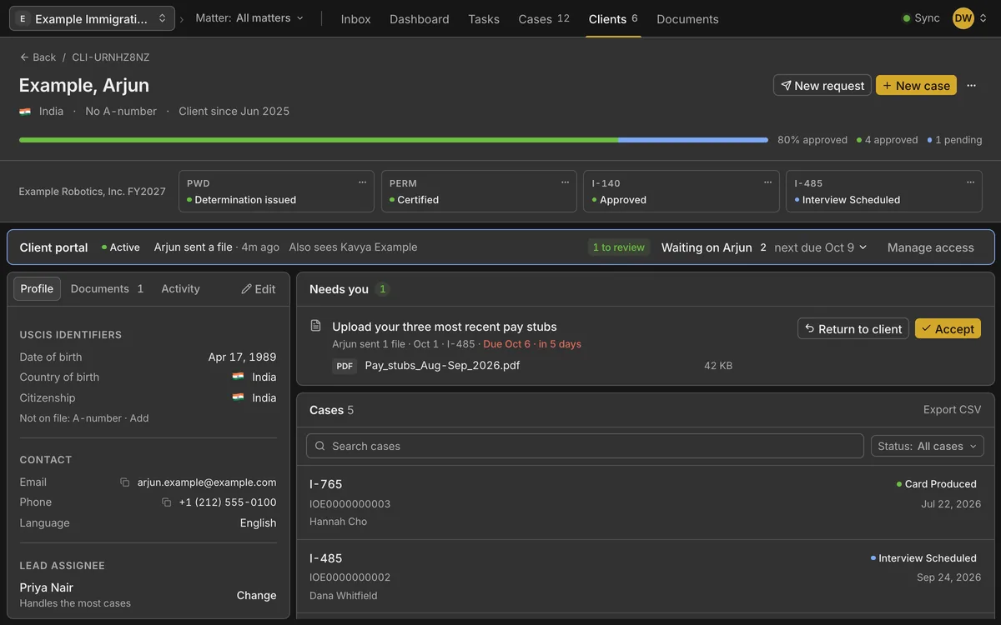Open the Matter: All matters dropdown
Image resolution: width=1001 pixels, height=625 pixels.
249,18
